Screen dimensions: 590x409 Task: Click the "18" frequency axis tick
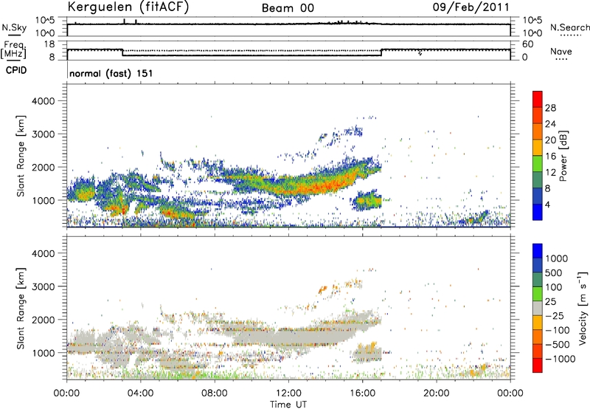49,44
